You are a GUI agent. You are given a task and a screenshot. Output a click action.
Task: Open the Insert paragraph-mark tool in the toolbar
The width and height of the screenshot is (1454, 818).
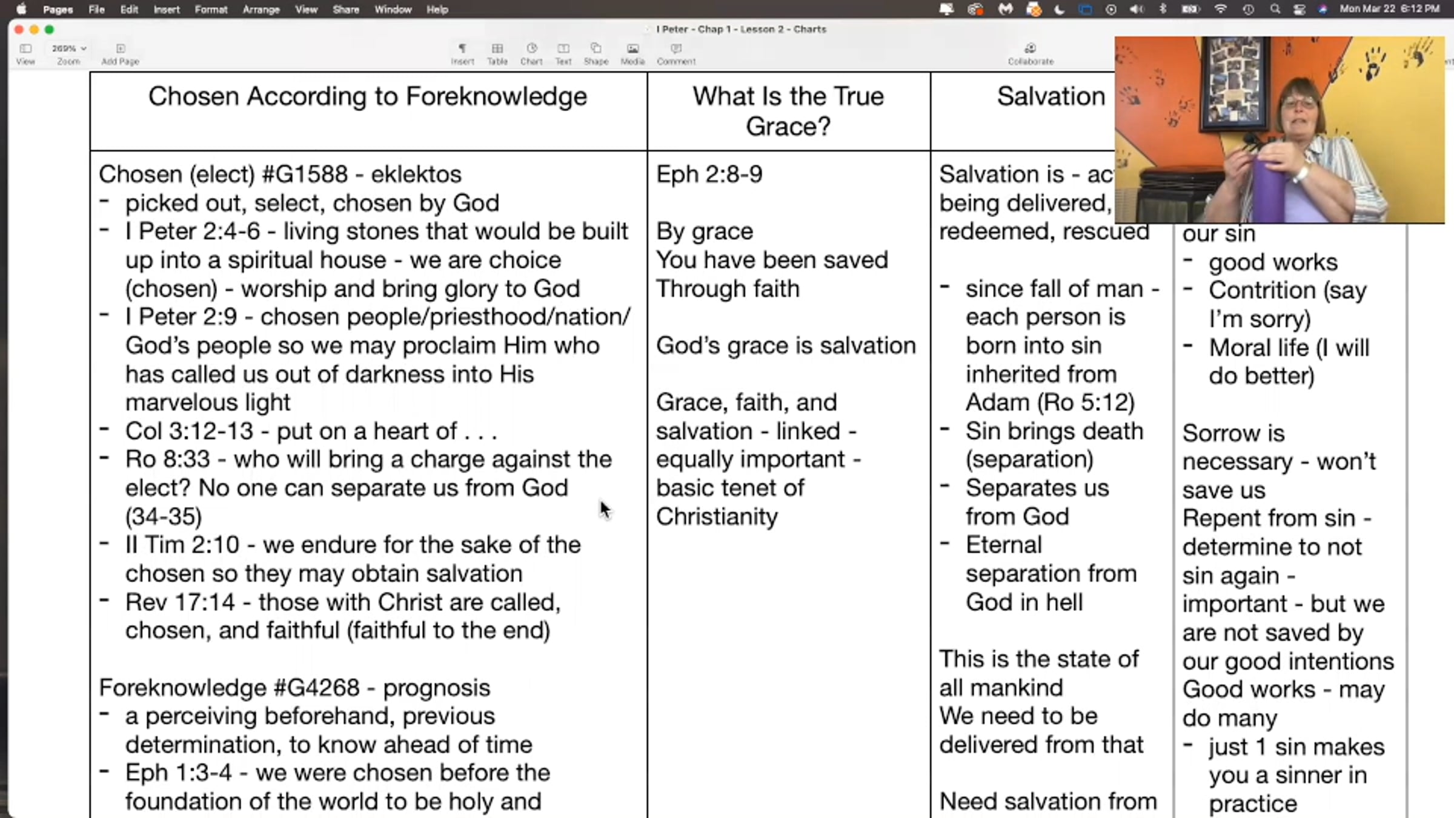point(462,53)
